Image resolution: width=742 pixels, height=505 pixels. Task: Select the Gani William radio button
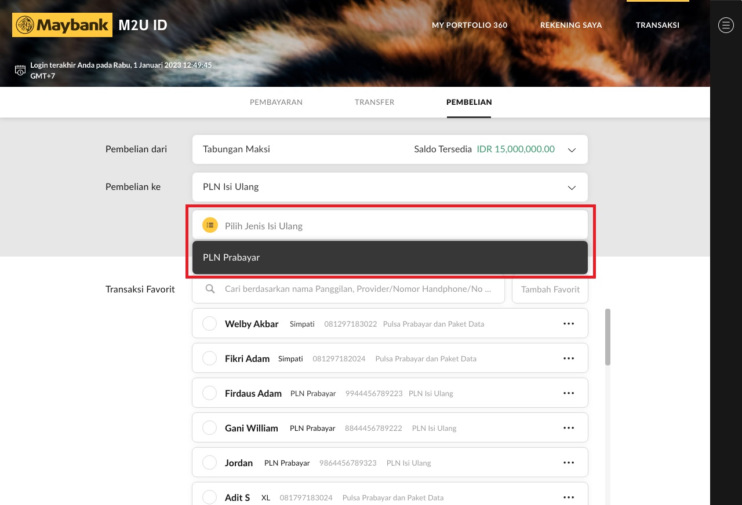pyautogui.click(x=209, y=427)
